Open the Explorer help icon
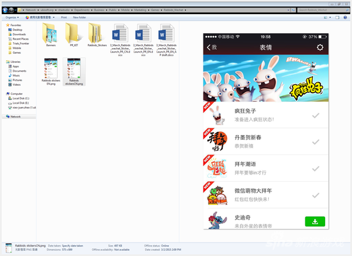This screenshot has width=352, height=256. coord(345,17)
